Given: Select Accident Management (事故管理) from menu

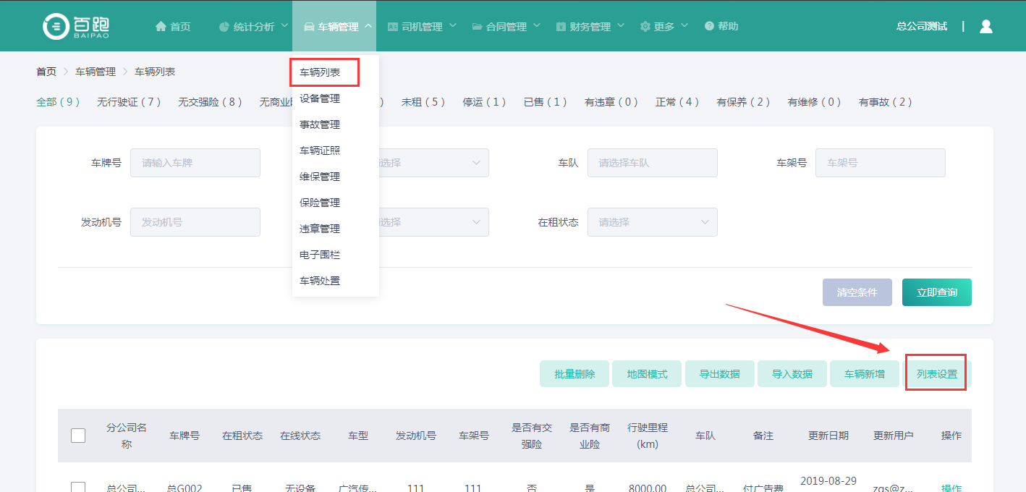Looking at the screenshot, I should click(320, 124).
